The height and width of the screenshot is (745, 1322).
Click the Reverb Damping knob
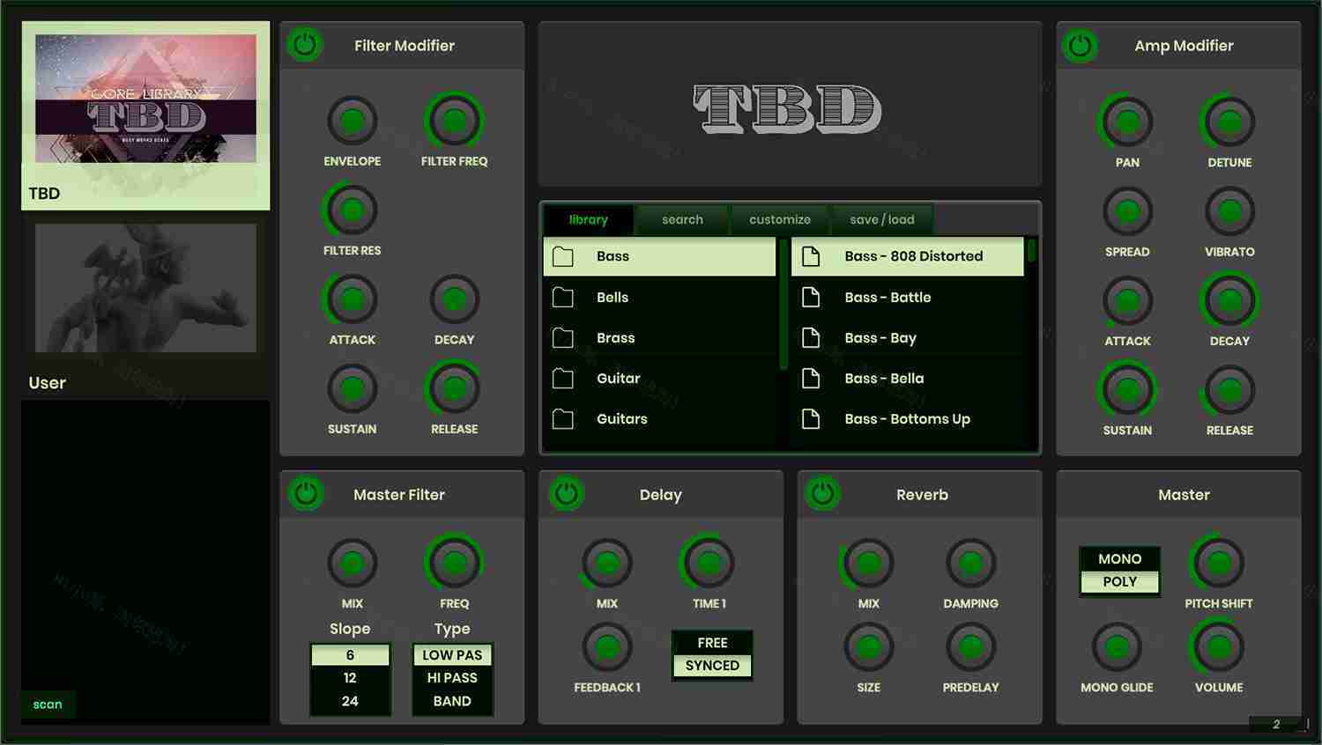point(970,563)
